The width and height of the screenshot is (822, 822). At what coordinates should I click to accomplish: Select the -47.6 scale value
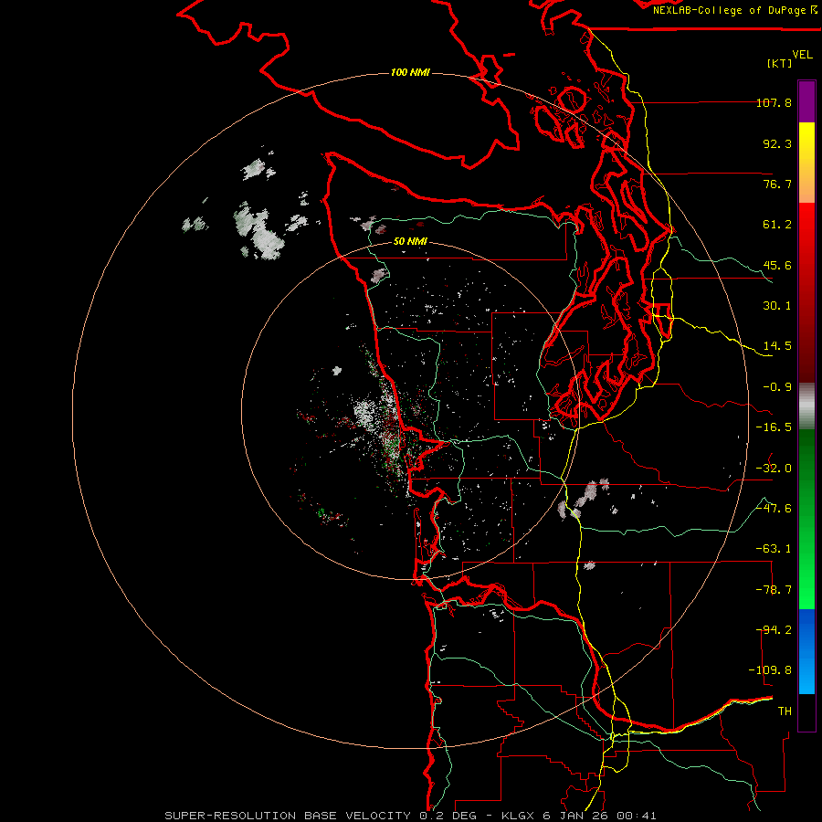click(774, 509)
